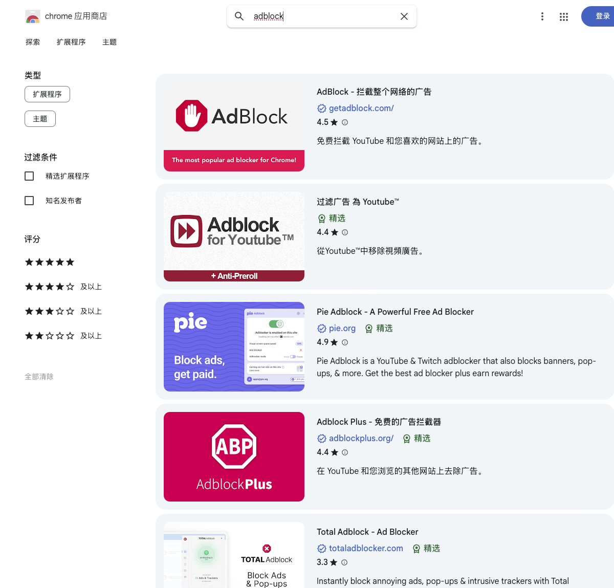
Task: Click 全部清除 to clear all filters
Action: [x=40, y=376]
